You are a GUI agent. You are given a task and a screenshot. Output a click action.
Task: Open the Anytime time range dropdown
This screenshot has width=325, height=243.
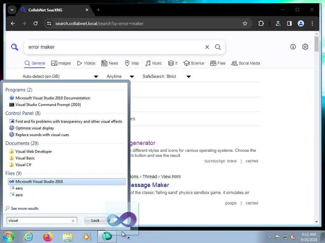120,77
